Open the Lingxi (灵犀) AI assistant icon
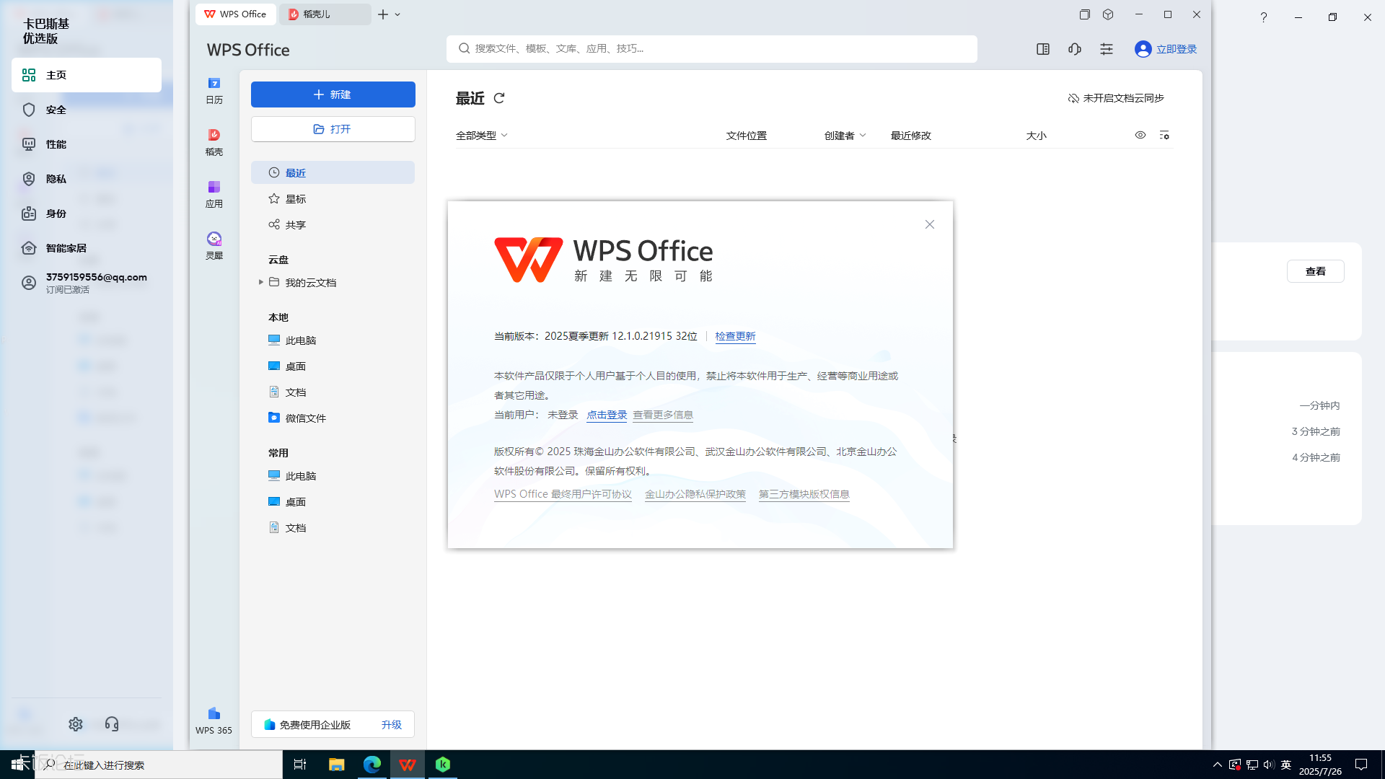The height and width of the screenshot is (779, 1385). tap(214, 246)
